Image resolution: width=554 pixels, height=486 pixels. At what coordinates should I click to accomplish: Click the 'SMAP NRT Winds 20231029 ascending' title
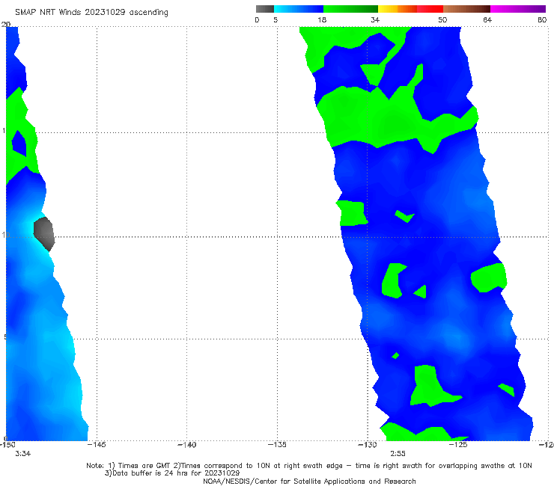[x=91, y=12]
